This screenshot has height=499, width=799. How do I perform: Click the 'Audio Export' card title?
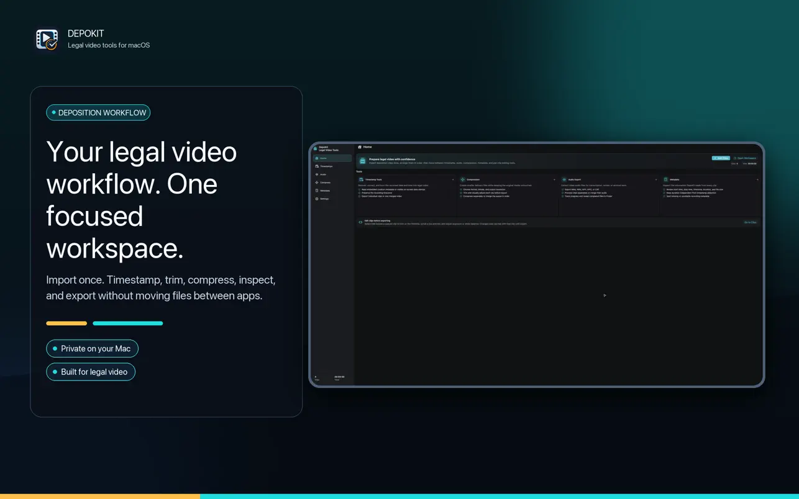575,179
